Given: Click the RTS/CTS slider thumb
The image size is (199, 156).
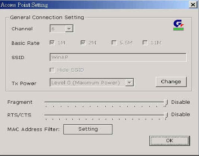Looking at the screenshot, I should [166, 115].
